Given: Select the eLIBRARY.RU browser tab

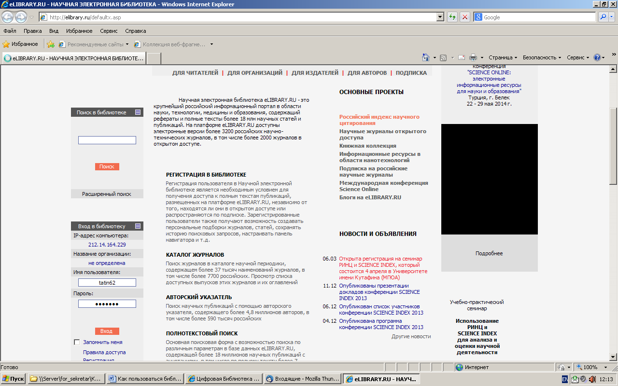Looking at the screenshot, I should click(74, 58).
